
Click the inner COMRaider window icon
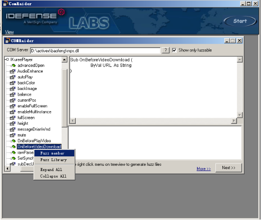[8, 41]
